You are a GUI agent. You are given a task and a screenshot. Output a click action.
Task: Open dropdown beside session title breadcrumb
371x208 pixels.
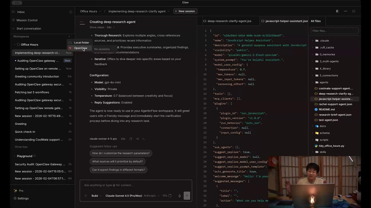[168, 11]
